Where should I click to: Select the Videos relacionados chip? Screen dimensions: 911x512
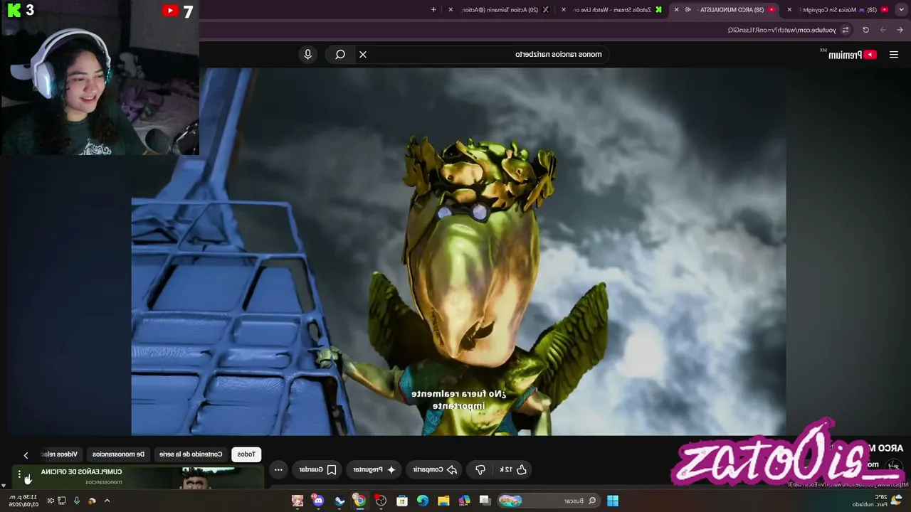pyautogui.click(x=61, y=454)
